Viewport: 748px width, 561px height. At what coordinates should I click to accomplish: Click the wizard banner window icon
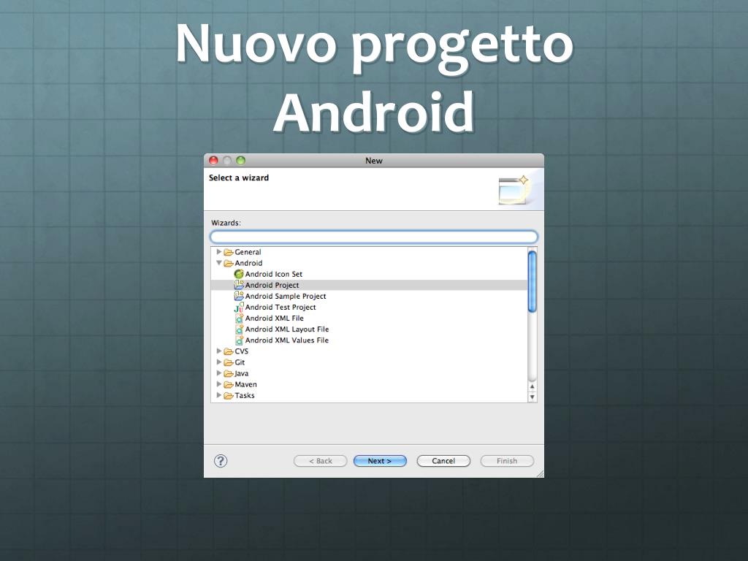click(x=514, y=190)
